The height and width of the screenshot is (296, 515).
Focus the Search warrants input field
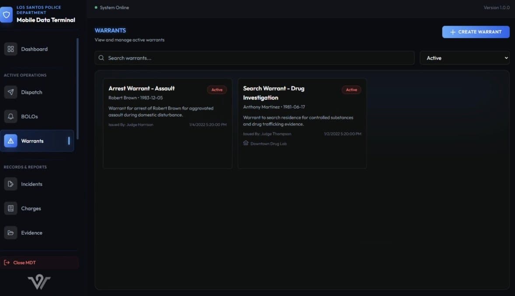click(x=258, y=58)
